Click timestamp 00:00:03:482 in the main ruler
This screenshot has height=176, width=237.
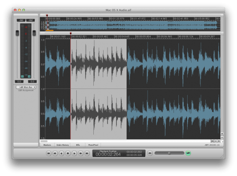point(101,37)
